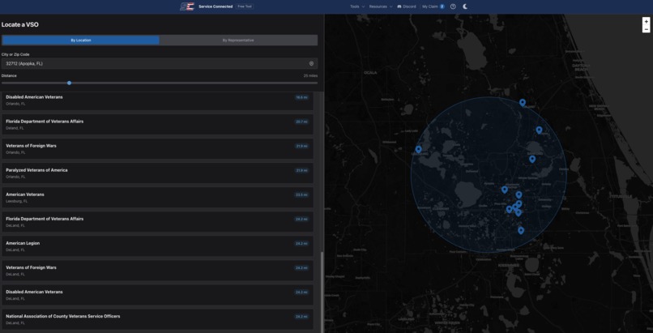653x333 pixels.
Task: Click the Locate a VSO heading
Action: coord(20,24)
